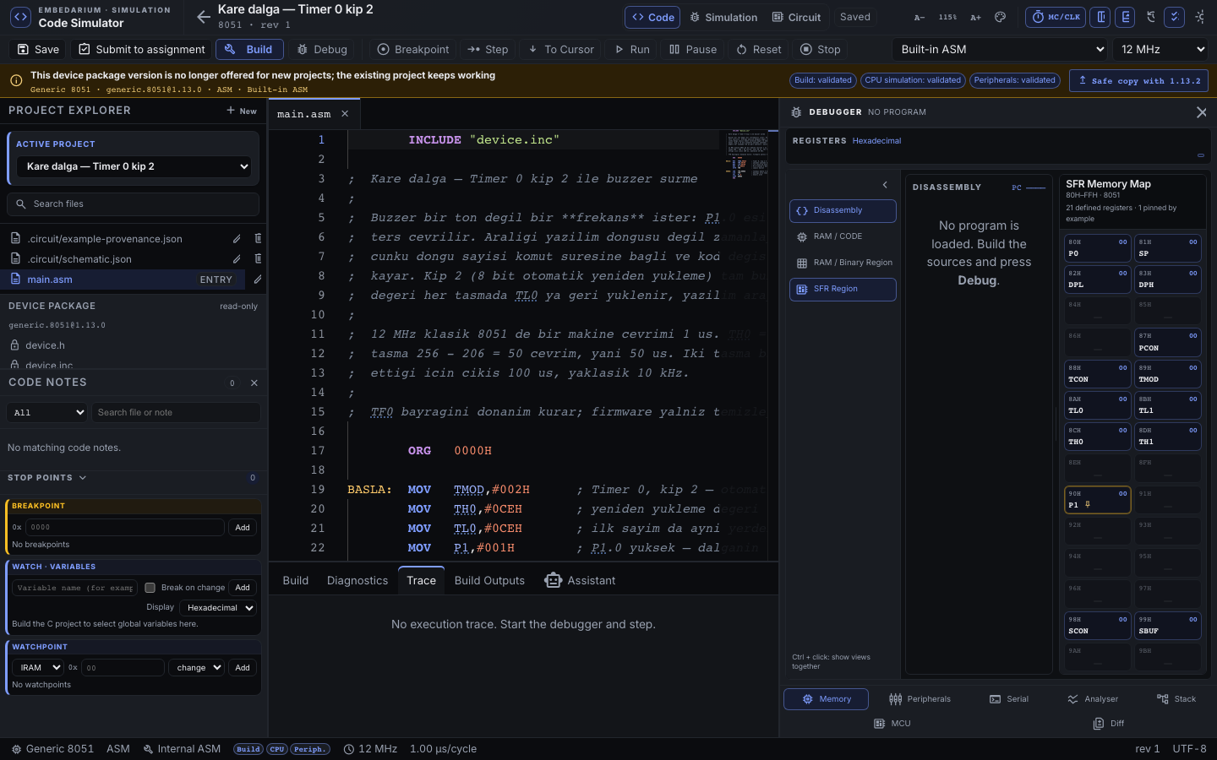Rename main.asm using its pencil icon

[258, 279]
